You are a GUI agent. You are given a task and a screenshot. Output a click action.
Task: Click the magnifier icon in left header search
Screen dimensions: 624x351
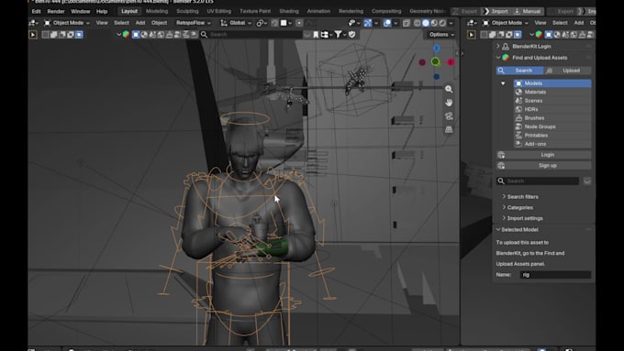pos(204,35)
